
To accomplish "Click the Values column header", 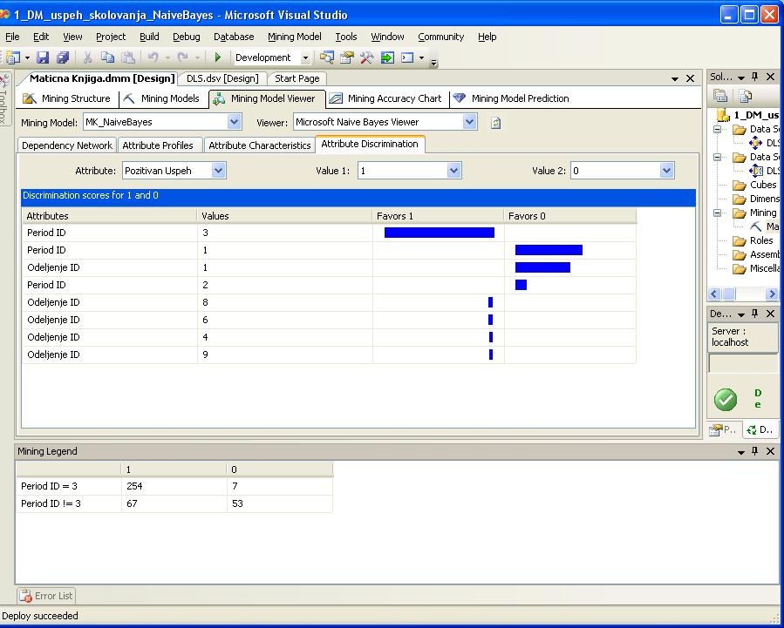I will pos(285,216).
